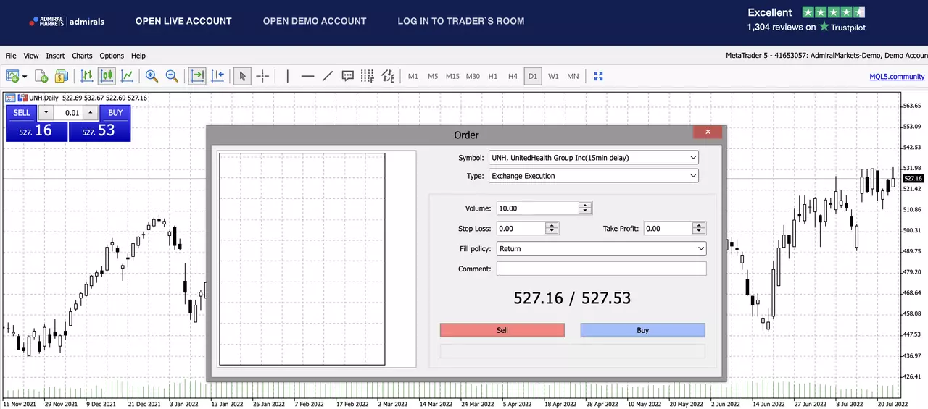
Task: Open the order Type dropdown
Action: click(594, 175)
